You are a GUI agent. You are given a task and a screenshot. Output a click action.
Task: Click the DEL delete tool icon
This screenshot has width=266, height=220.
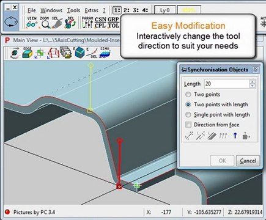[x=70, y=22]
